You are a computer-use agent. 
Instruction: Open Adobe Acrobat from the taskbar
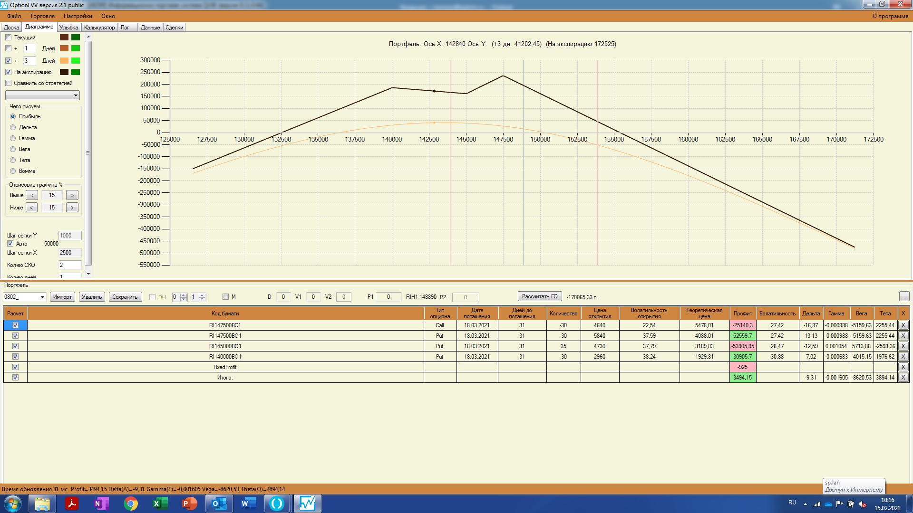click(x=72, y=503)
